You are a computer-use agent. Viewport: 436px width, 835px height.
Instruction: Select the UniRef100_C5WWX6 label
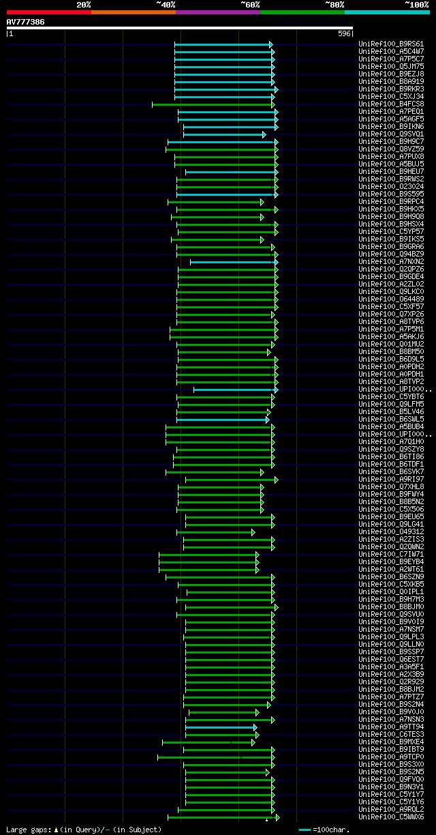(x=391, y=817)
